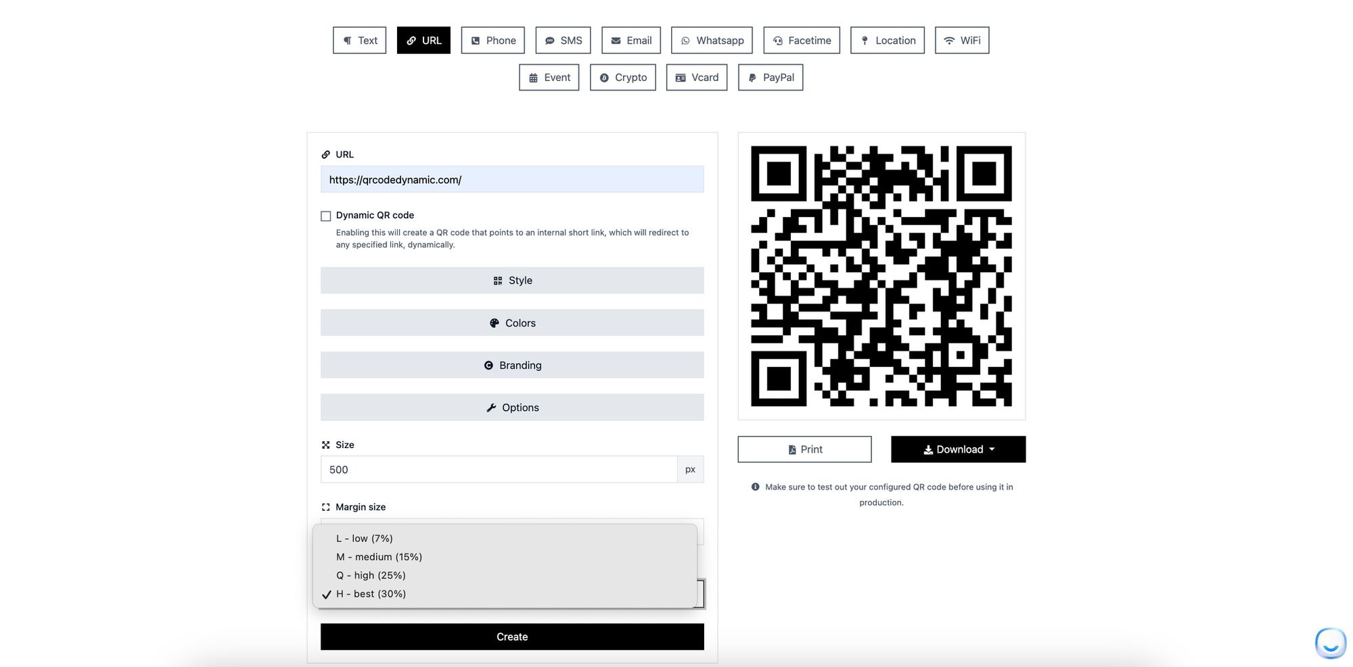
Task: Choose the Whatsapp QR type
Action: (712, 41)
